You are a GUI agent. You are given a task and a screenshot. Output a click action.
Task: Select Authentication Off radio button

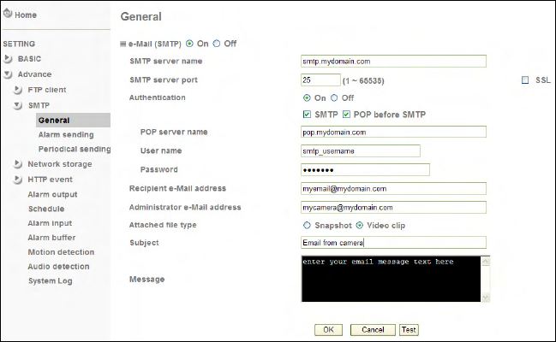(x=334, y=97)
